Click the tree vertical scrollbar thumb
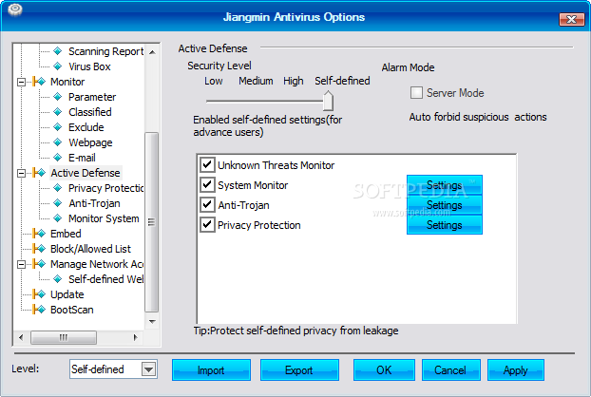591x397 pixels. pyautogui.click(x=152, y=222)
